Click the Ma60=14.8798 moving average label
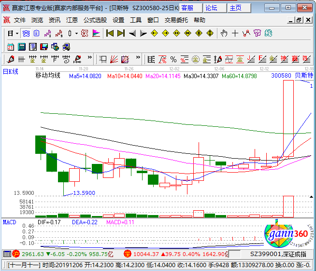The width and height of the screenshot is (316, 271). pos(239,76)
